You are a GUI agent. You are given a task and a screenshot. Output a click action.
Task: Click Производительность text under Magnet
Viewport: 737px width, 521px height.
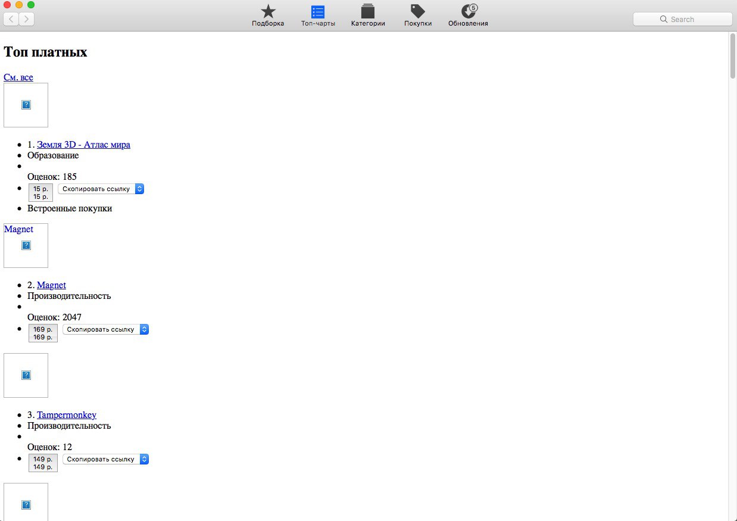pos(69,296)
